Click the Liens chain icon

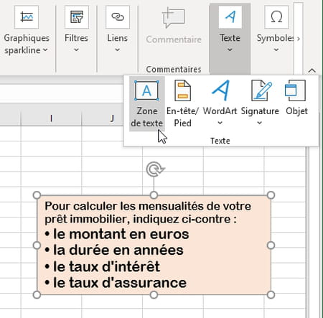(118, 17)
